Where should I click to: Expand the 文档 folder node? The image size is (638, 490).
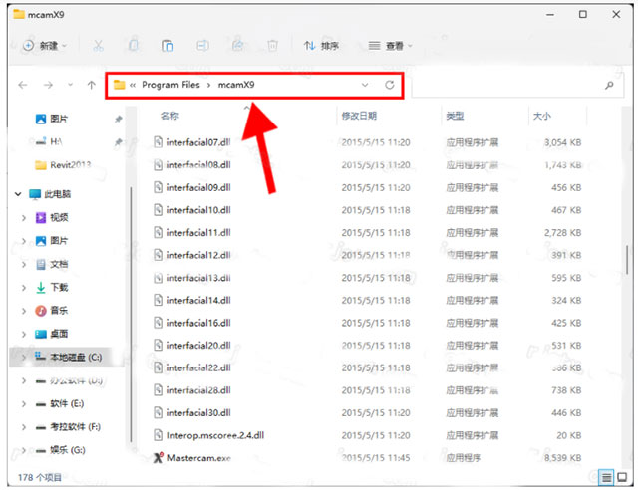24,264
